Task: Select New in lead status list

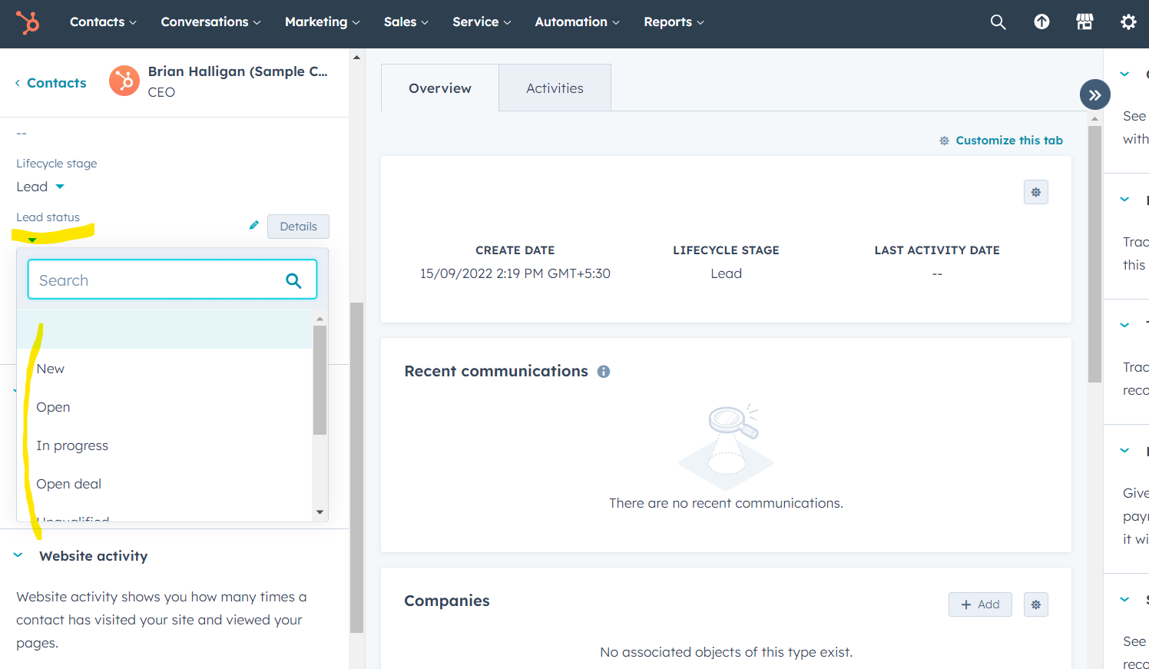Action: 164,369
